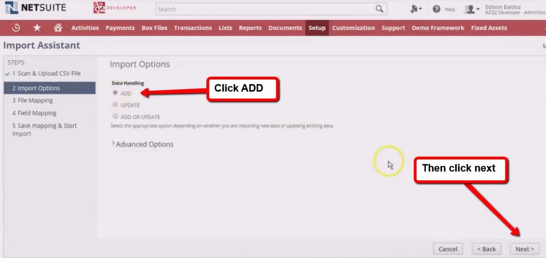Click the Cancel button

[x=448, y=249]
